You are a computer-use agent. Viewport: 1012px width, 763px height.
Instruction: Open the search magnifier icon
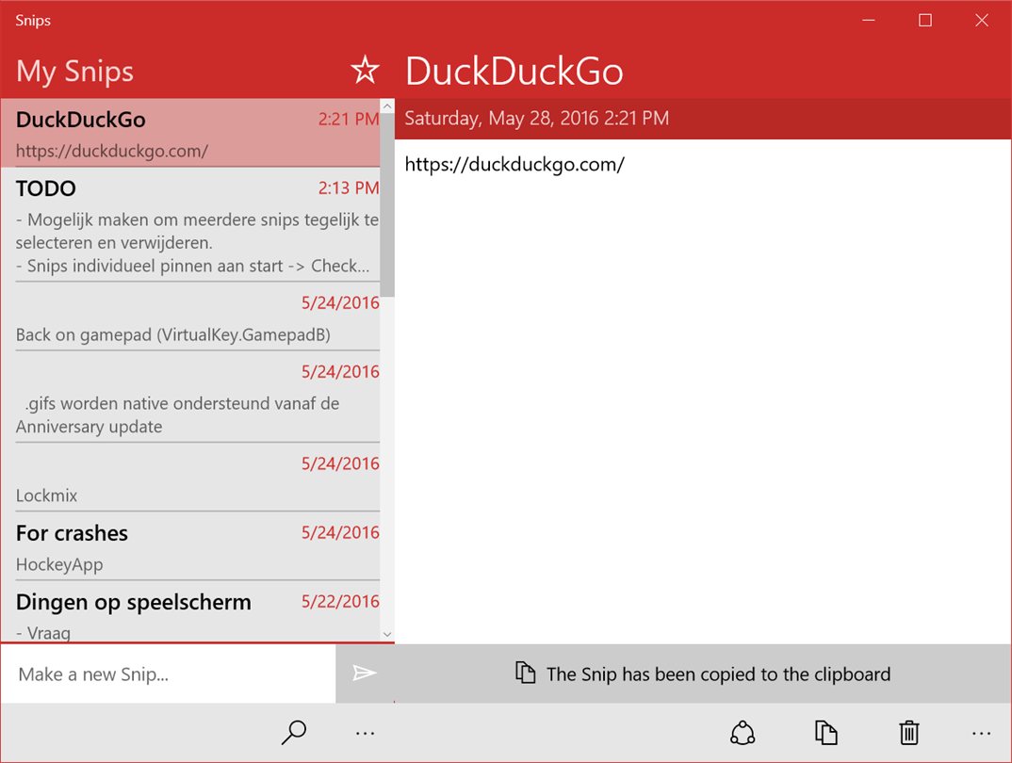pyautogui.click(x=294, y=733)
